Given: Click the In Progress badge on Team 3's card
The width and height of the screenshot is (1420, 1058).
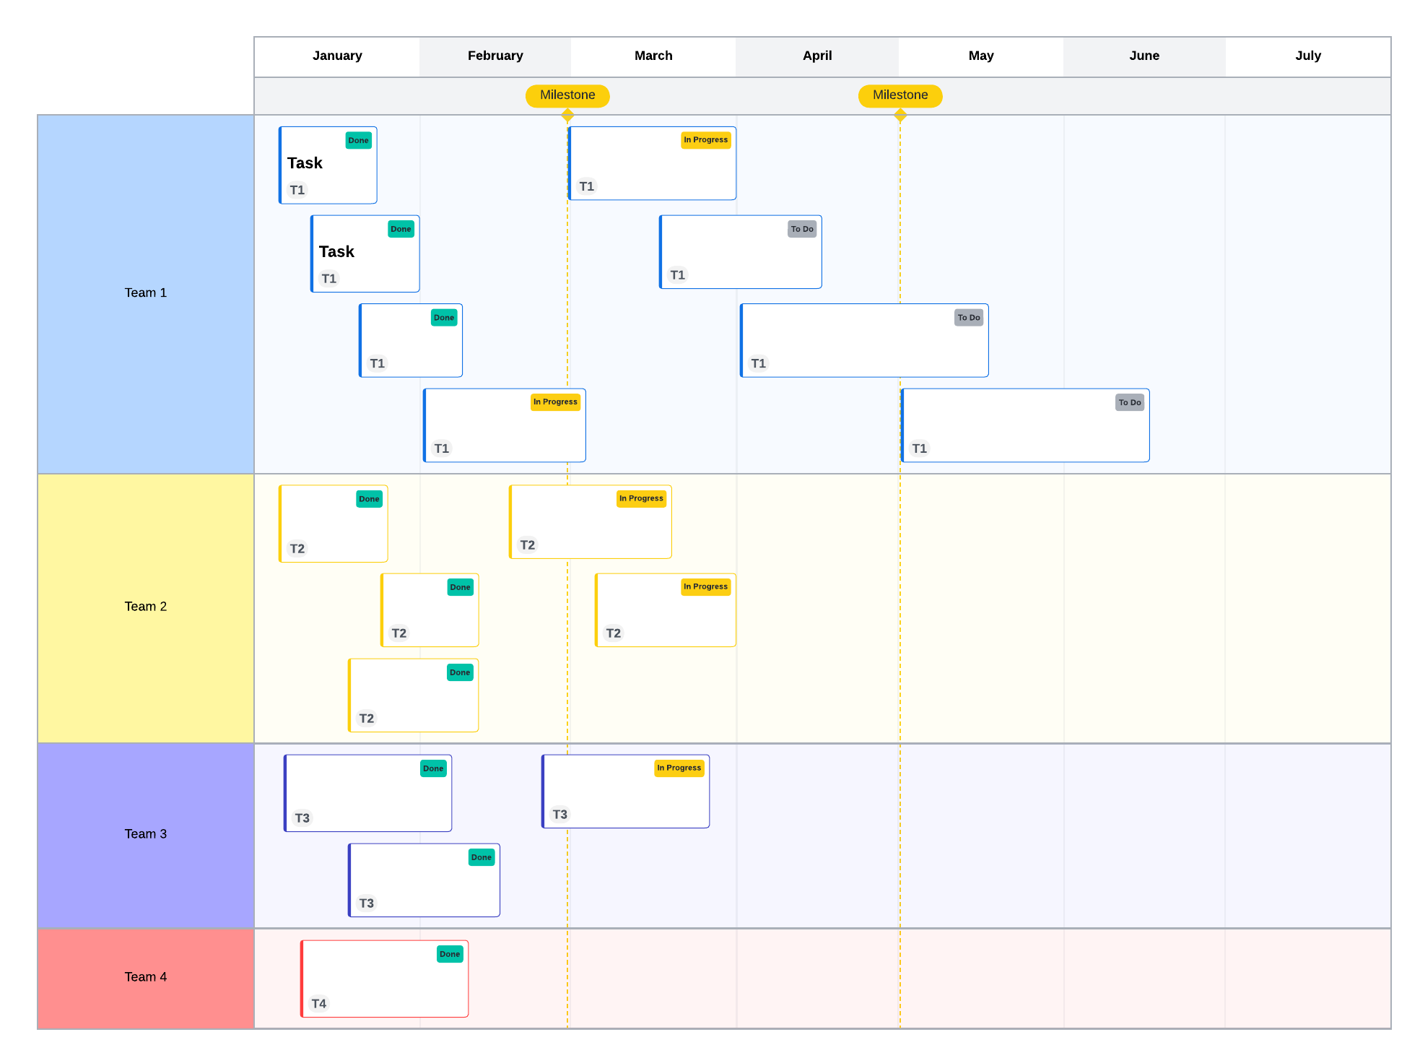Looking at the screenshot, I should point(679,768).
